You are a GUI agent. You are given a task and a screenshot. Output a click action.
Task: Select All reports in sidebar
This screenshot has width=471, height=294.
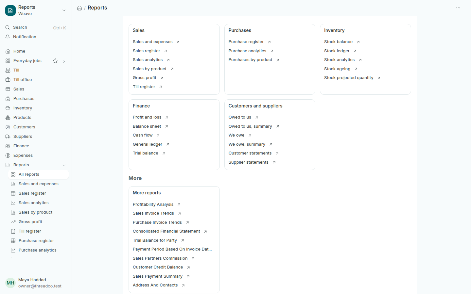click(x=38, y=174)
